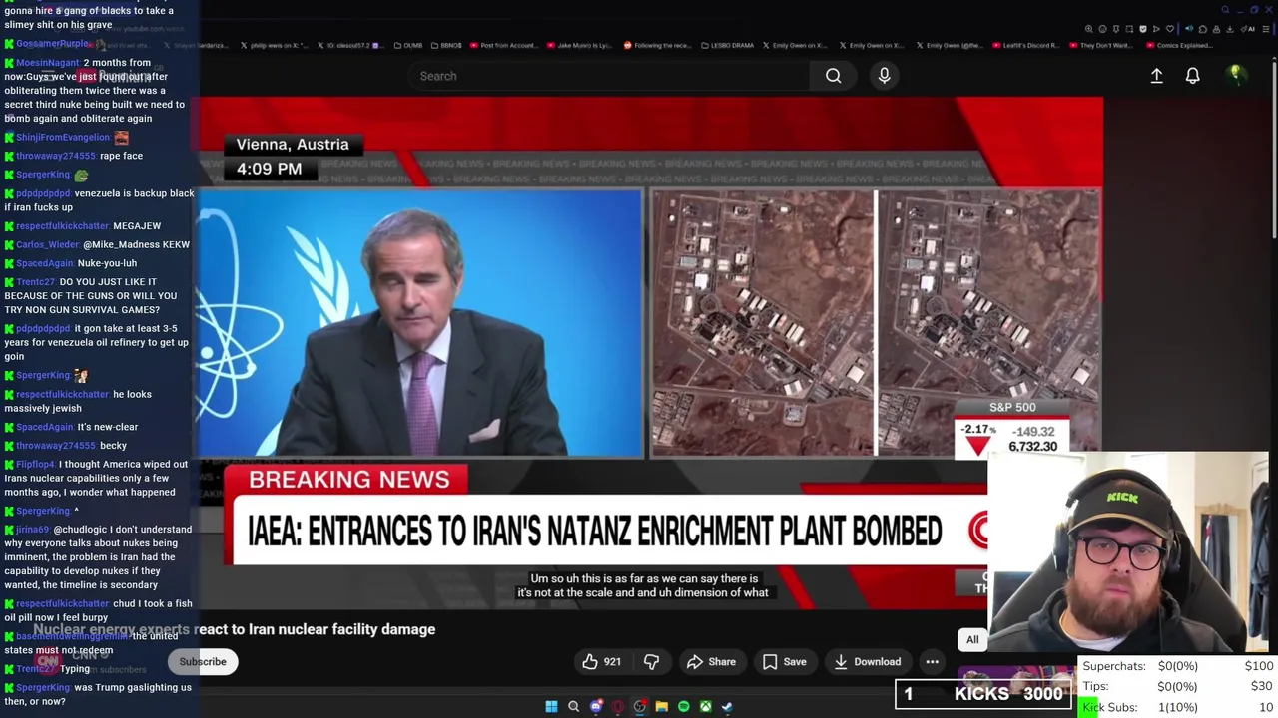Open 'Comics Explained...' bookmark

(x=1179, y=45)
